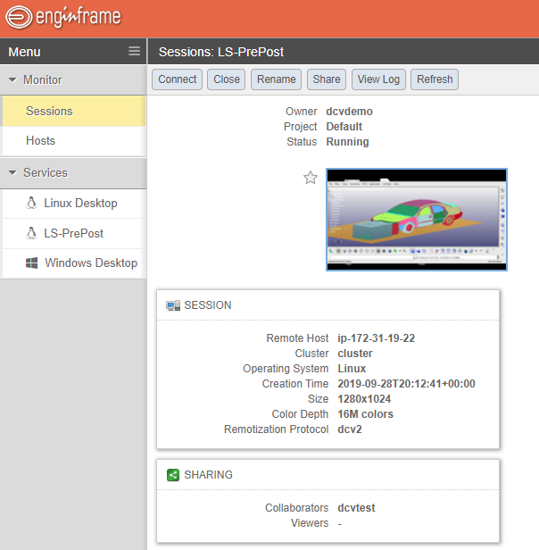The height and width of the screenshot is (550, 539).
Task: Launch the Windows Desktop service
Action: pos(74,263)
